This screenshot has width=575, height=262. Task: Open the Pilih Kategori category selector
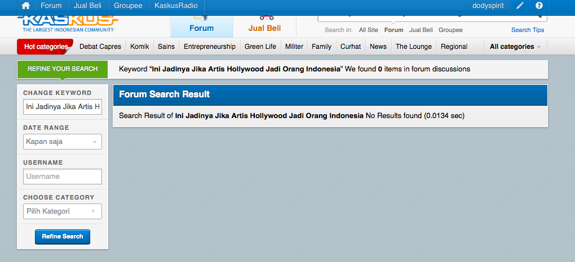tap(63, 211)
